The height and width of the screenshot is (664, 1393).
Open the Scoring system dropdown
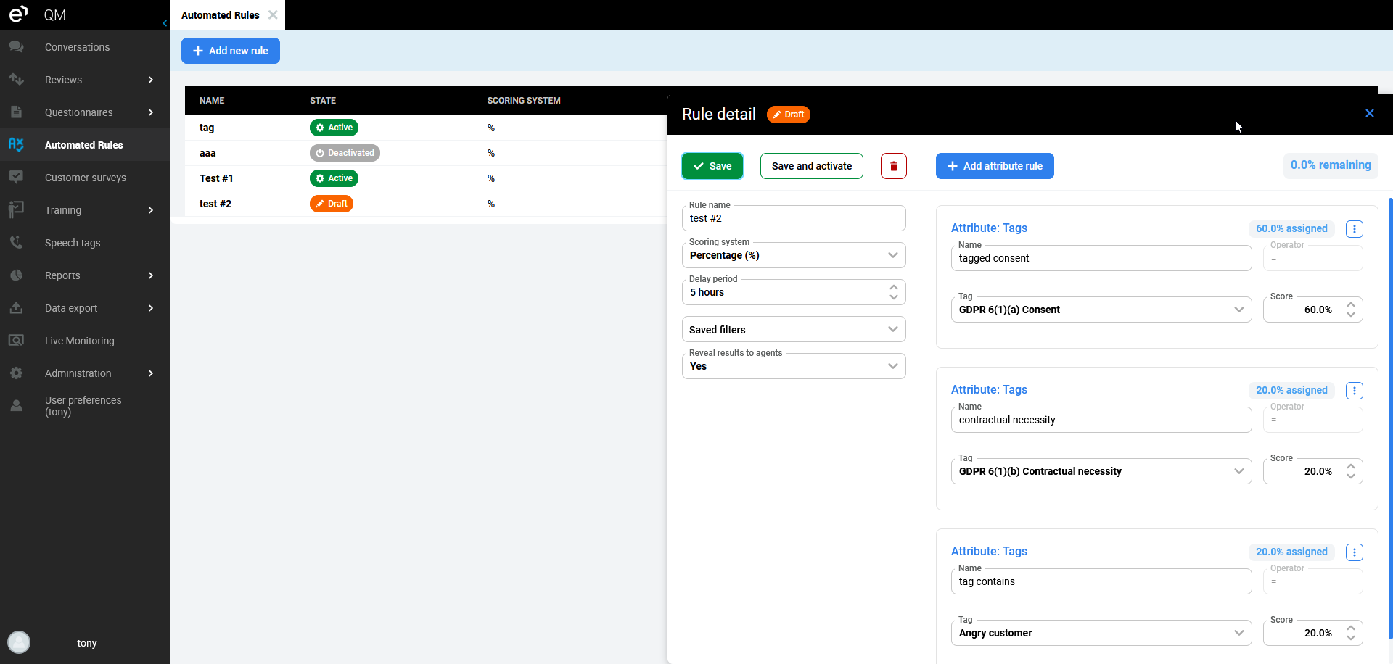(794, 255)
